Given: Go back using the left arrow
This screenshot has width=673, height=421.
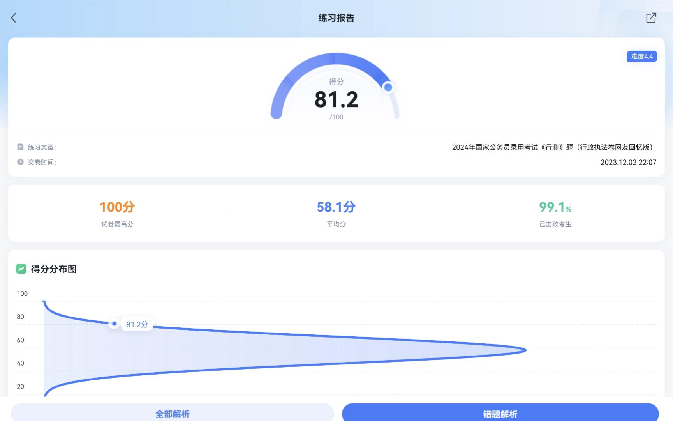Looking at the screenshot, I should [14, 18].
